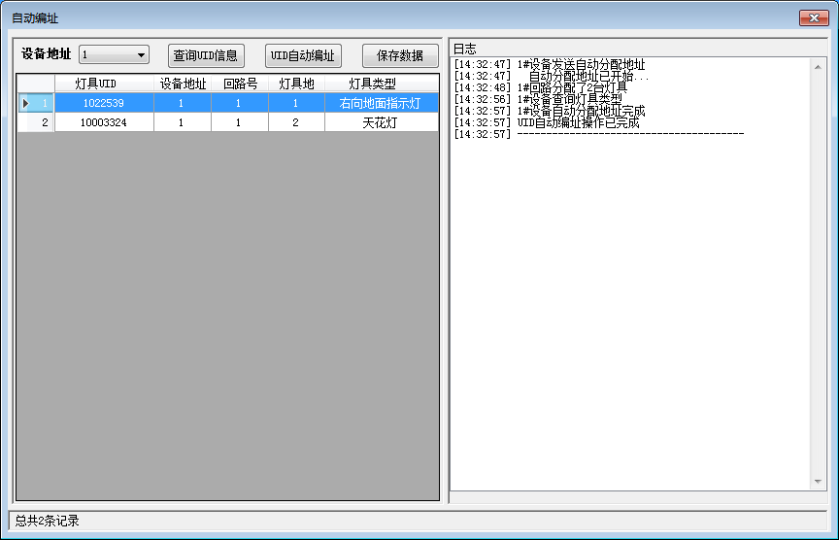Start UID自动编址 auto addressing

pyautogui.click(x=303, y=55)
